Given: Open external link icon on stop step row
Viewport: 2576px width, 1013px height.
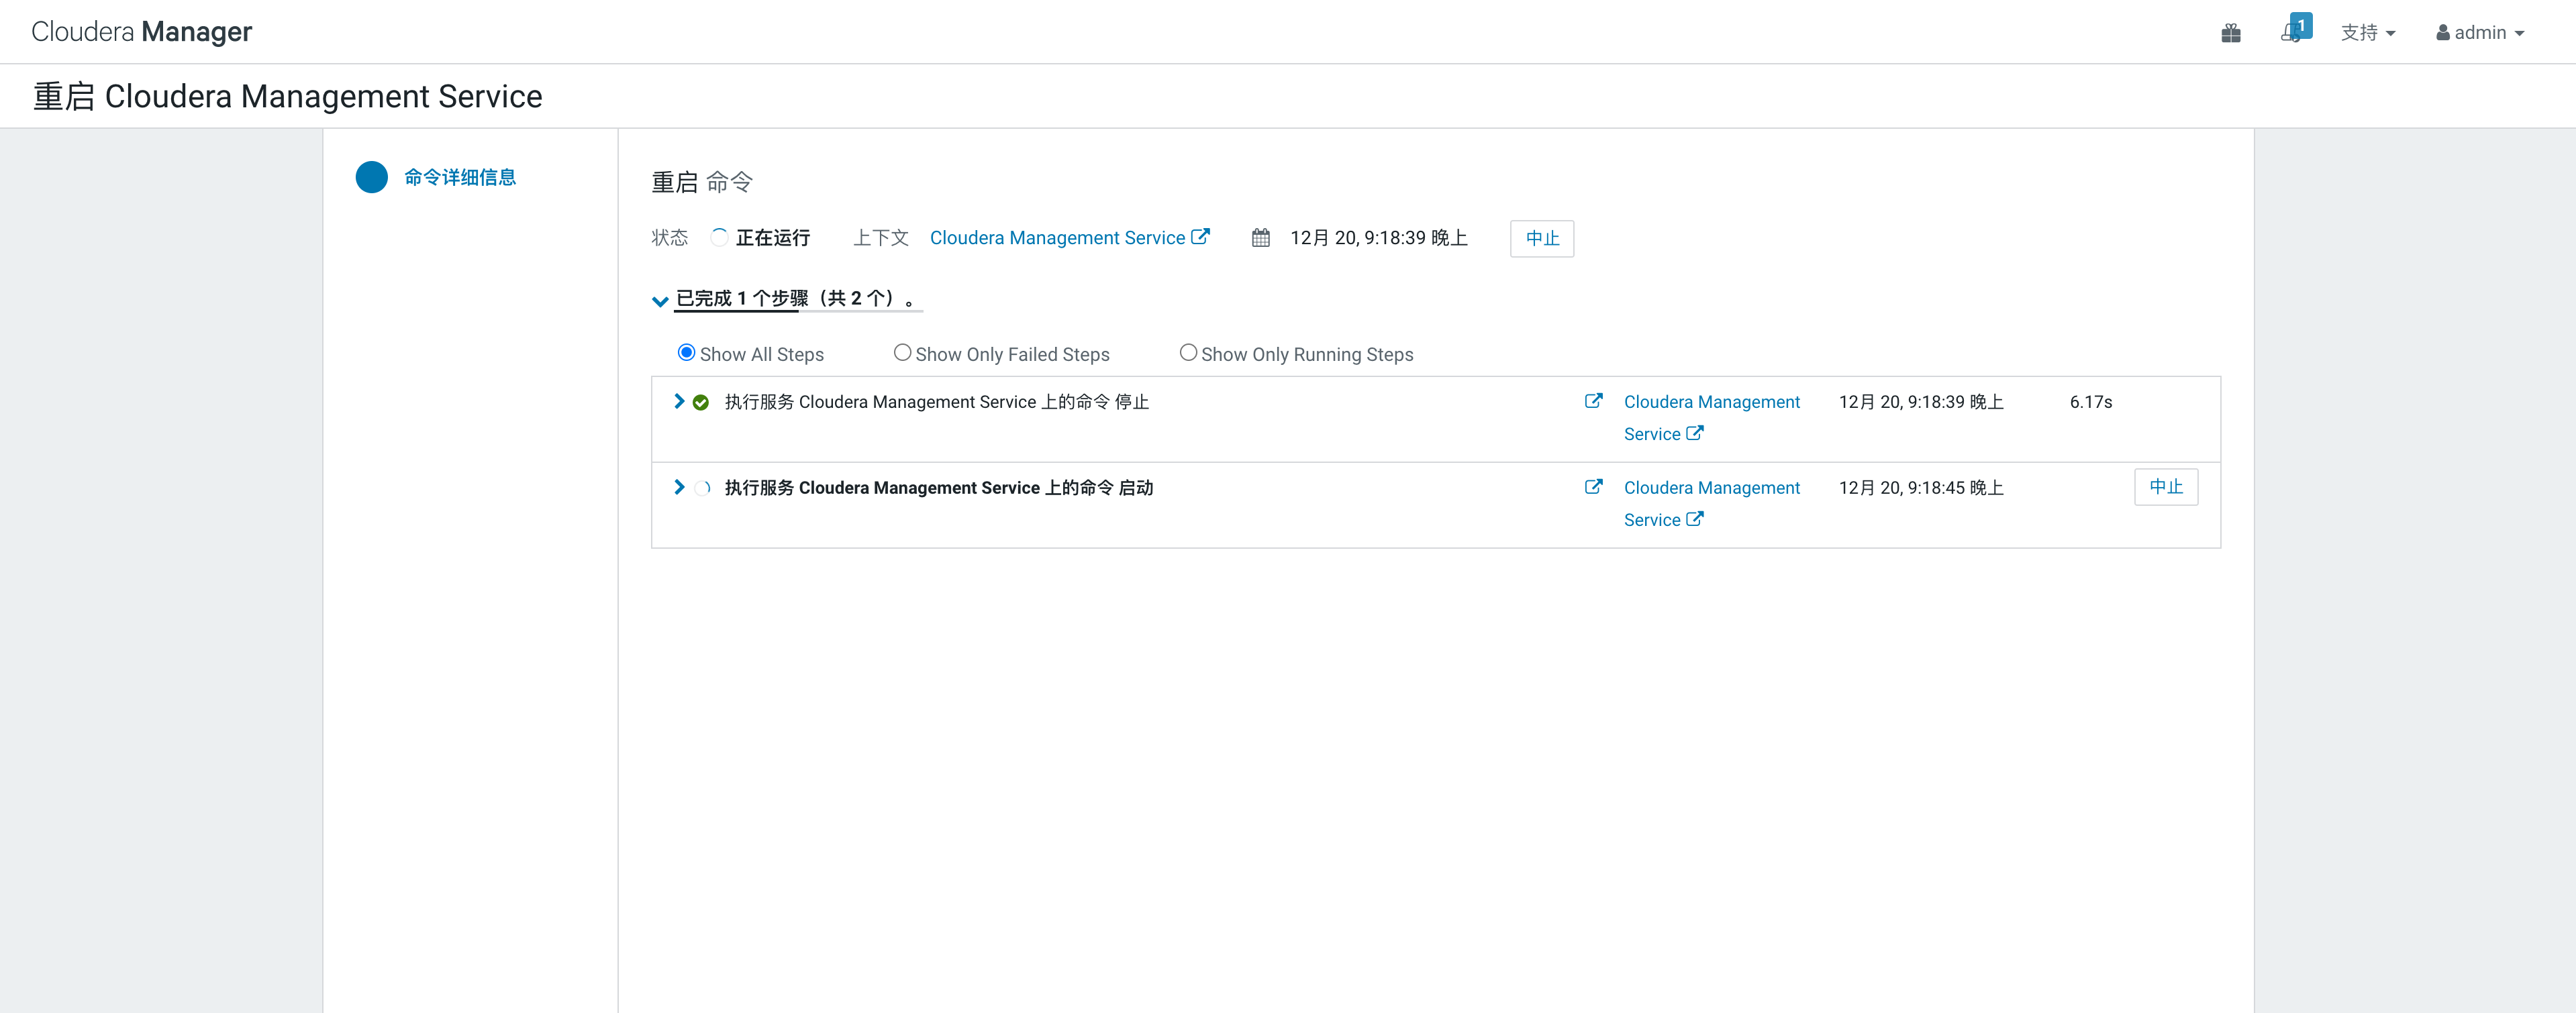Looking at the screenshot, I should 1593,401.
